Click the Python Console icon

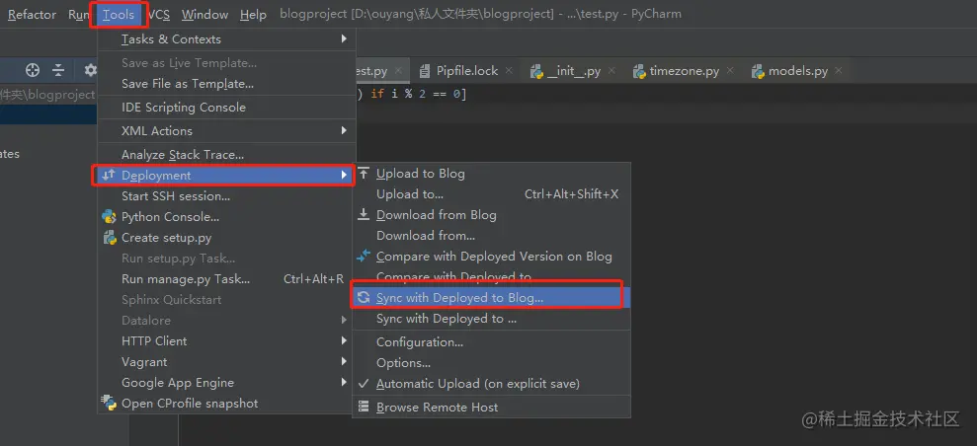click(x=109, y=216)
